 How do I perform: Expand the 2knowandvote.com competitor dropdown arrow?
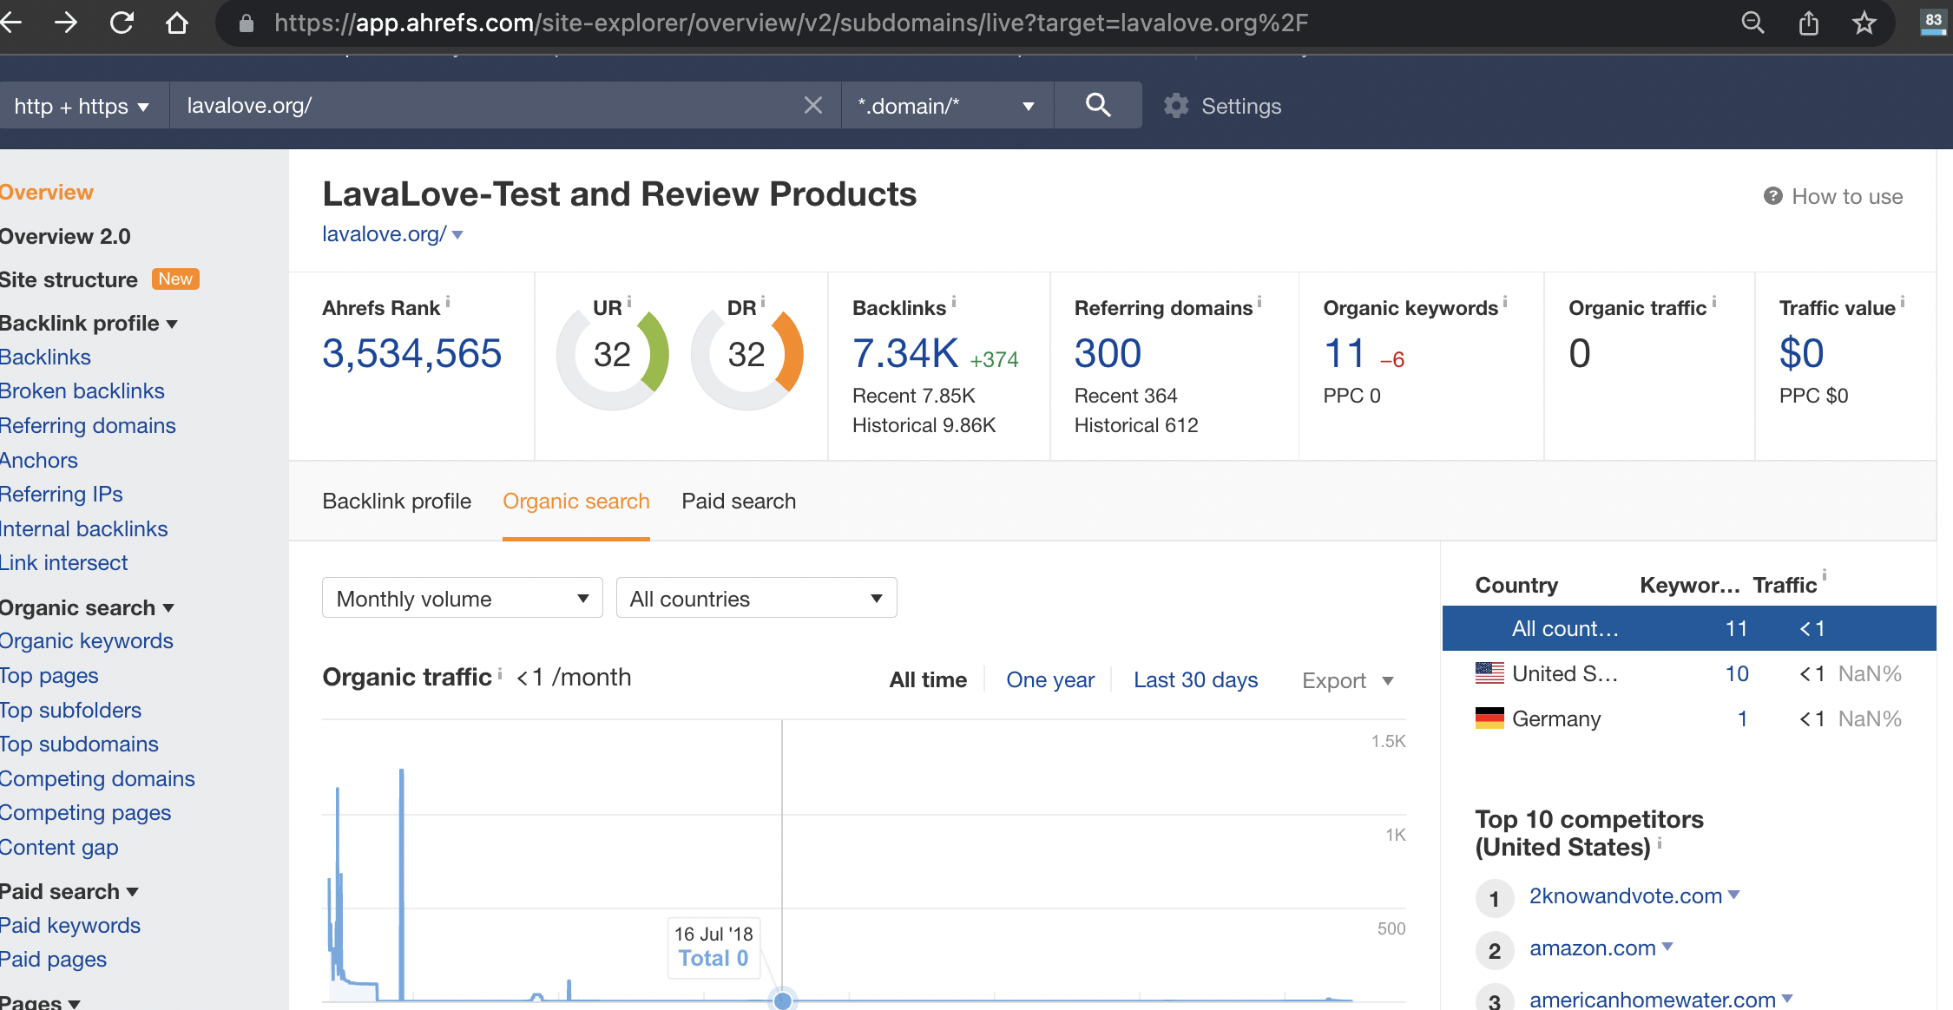[x=1734, y=895]
